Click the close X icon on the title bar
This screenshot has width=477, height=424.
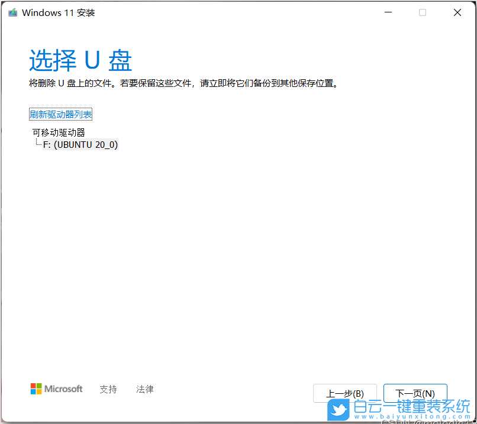457,12
